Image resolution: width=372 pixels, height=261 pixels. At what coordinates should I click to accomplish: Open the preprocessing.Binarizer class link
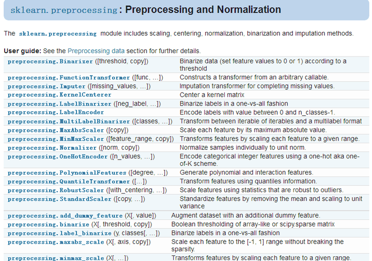click(x=51, y=61)
